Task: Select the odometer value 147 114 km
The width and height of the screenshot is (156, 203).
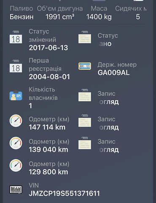Action: [47, 127]
